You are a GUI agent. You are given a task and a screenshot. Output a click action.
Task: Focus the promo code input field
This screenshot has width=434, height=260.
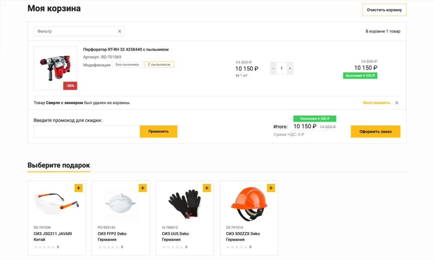point(87,131)
